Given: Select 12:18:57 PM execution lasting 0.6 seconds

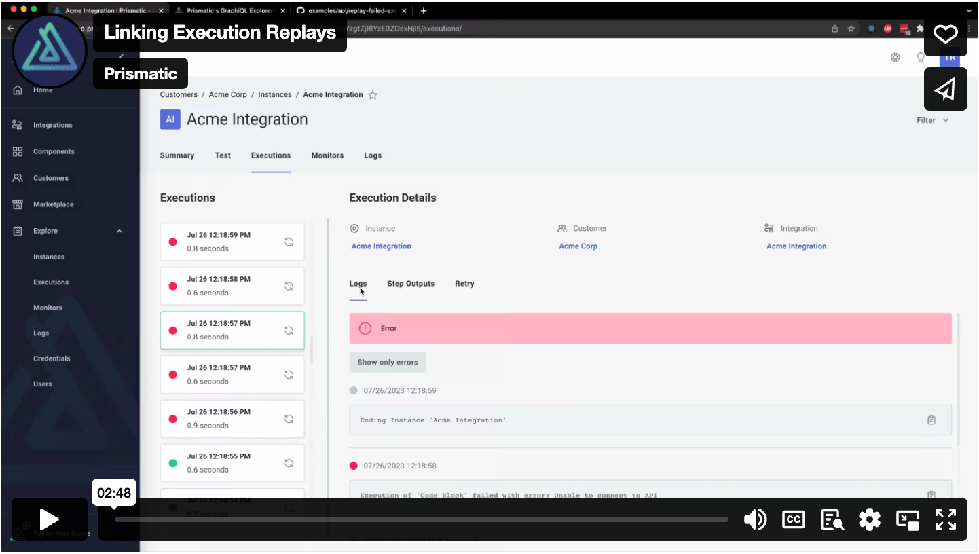Looking at the screenshot, I should [232, 374].
